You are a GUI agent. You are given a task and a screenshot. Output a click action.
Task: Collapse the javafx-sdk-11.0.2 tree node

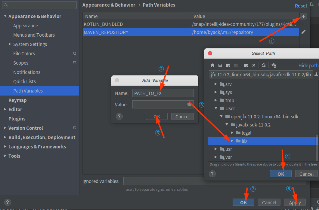(x=227, y=124)
